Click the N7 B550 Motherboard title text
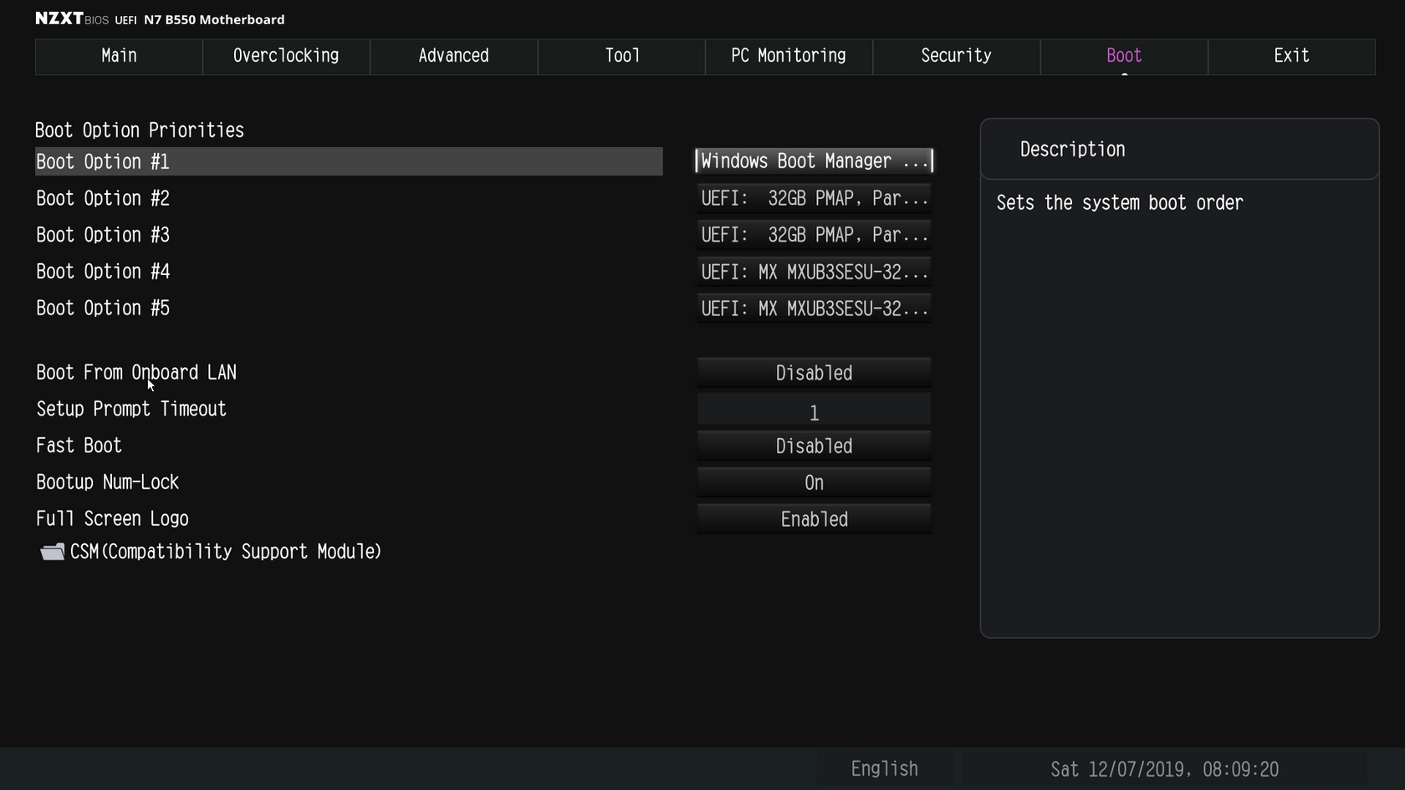 tap(214, 19)
